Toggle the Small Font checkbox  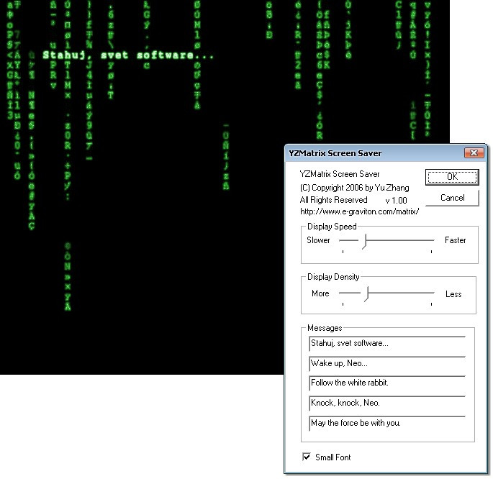click(x=307, y=457)
